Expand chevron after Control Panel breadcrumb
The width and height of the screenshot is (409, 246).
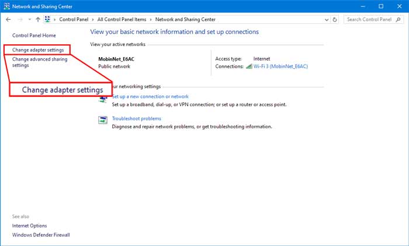[93, 20]
